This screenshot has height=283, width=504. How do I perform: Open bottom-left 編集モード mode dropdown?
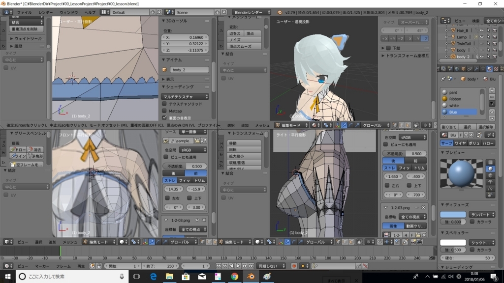[x=99, y=242]
